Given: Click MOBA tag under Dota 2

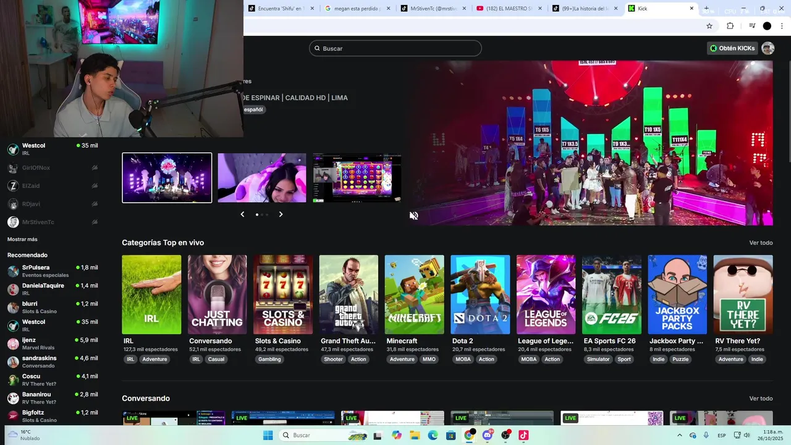Looking at the screenshot, I should 463,359.
